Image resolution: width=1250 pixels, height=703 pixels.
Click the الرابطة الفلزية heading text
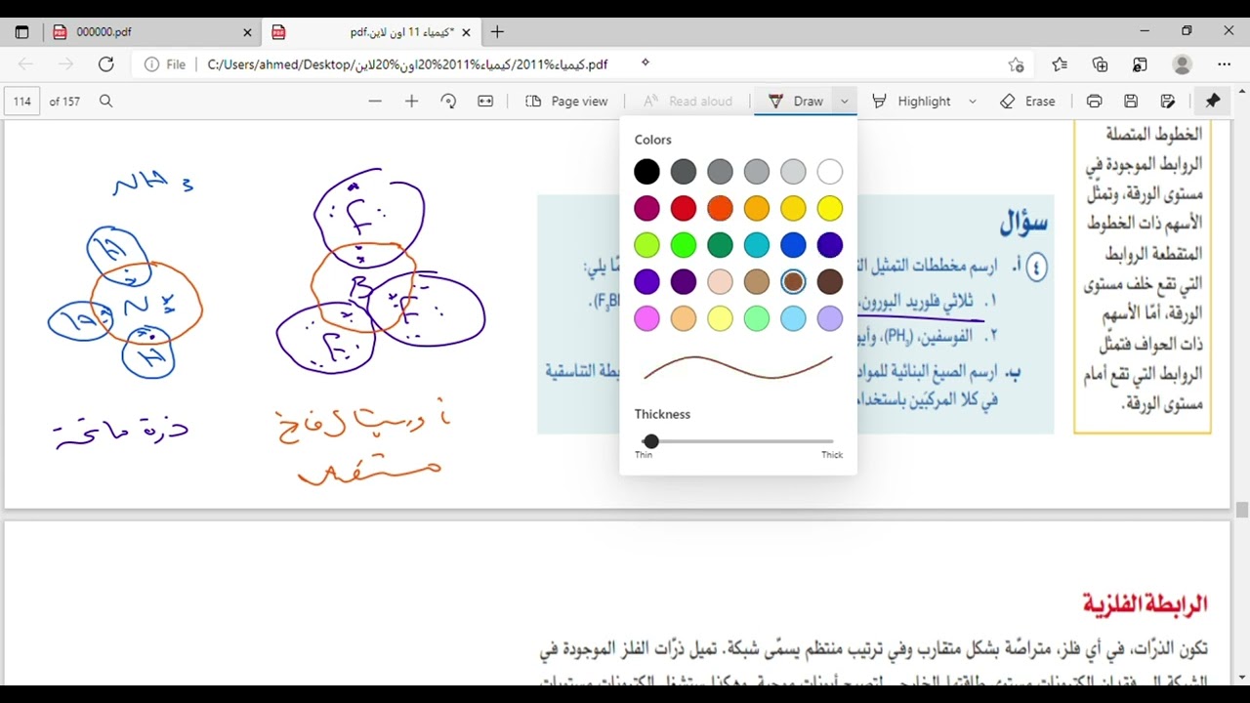tap(1145, 604)
